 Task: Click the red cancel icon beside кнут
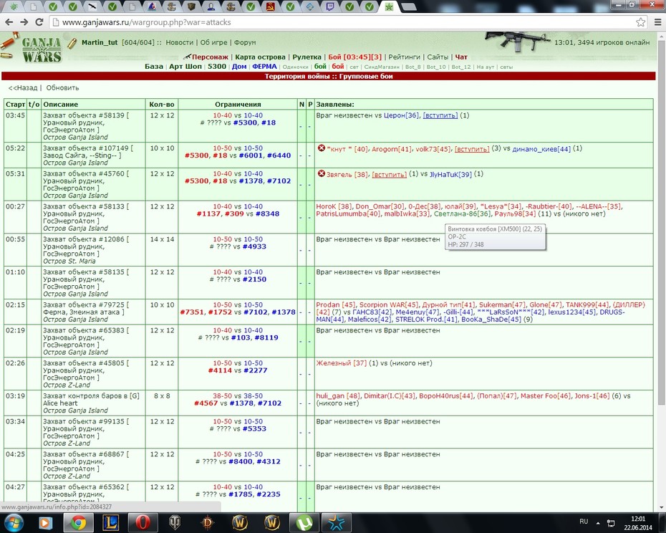pos(321,148)
